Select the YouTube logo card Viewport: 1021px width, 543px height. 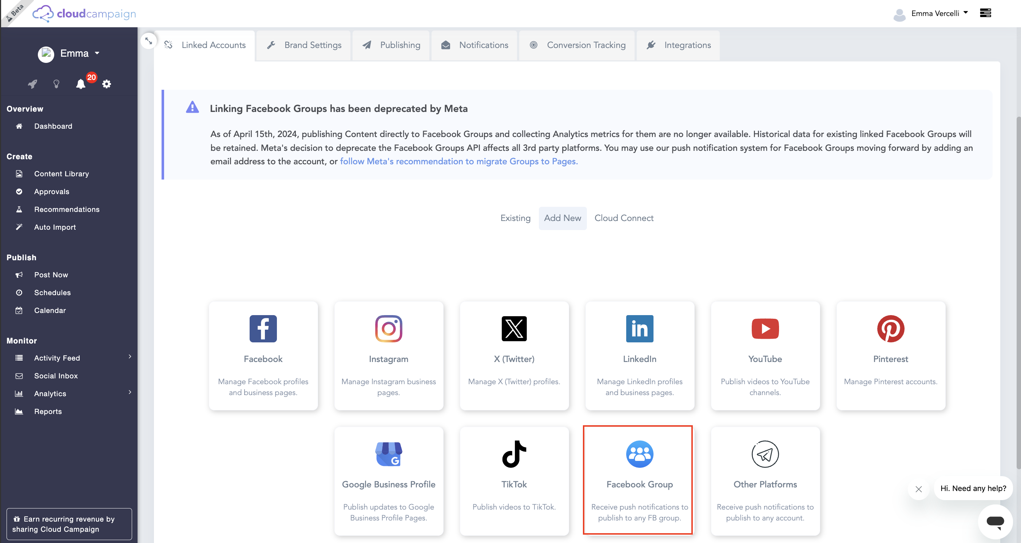tap(765, 356)
